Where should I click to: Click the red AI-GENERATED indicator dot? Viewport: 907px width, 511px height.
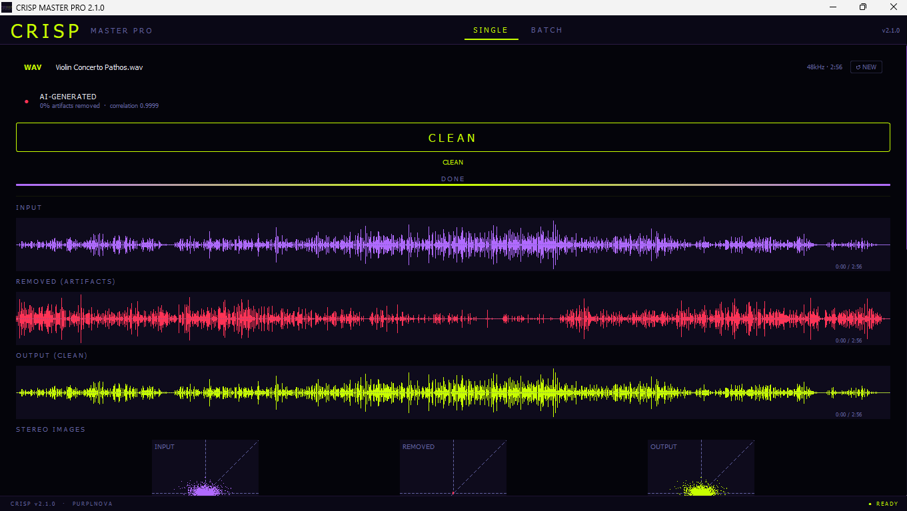[x=26, y=101]
